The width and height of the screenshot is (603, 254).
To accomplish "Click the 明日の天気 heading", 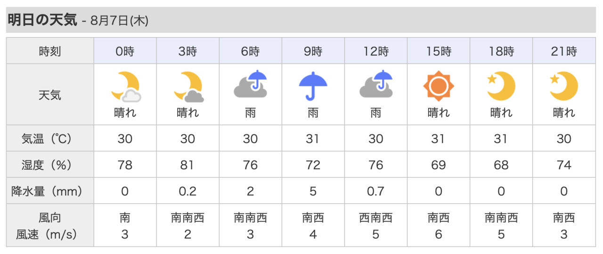I will click(42, 21).
